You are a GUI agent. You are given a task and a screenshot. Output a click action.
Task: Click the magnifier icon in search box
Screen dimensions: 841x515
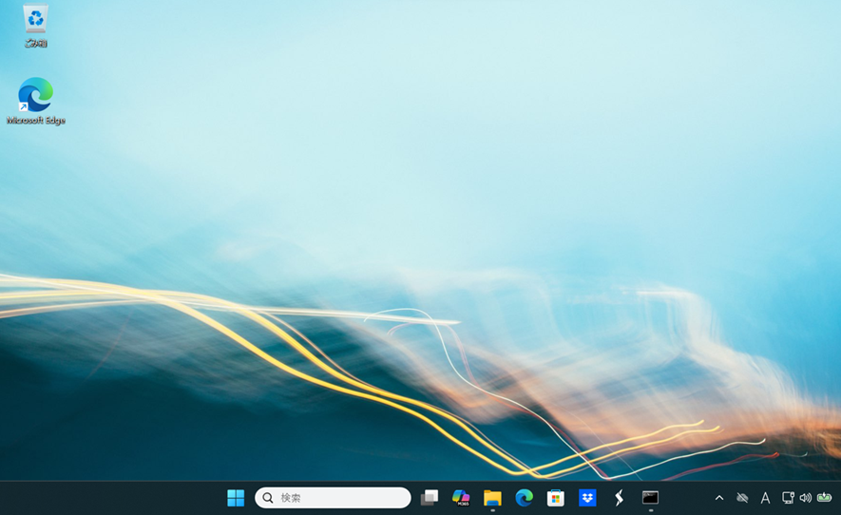pos(268,498)
